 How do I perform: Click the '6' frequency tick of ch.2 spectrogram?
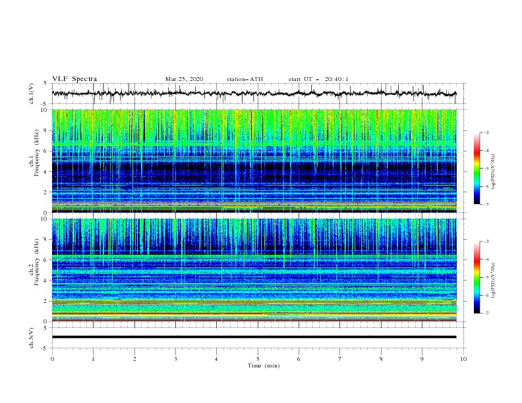pyautogui.click(x=46, y=260)
